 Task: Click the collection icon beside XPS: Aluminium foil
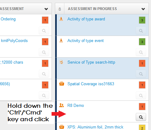click(62, 127)
